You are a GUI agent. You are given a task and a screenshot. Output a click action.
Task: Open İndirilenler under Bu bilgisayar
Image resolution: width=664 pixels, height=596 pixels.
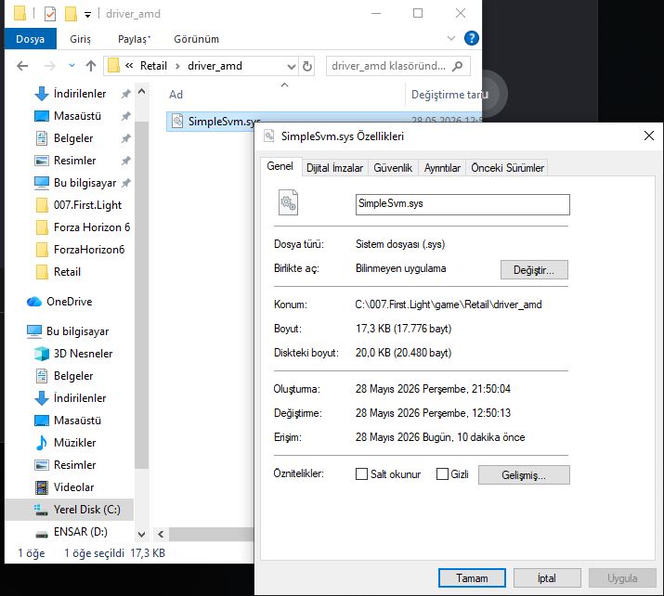(80, 398)
